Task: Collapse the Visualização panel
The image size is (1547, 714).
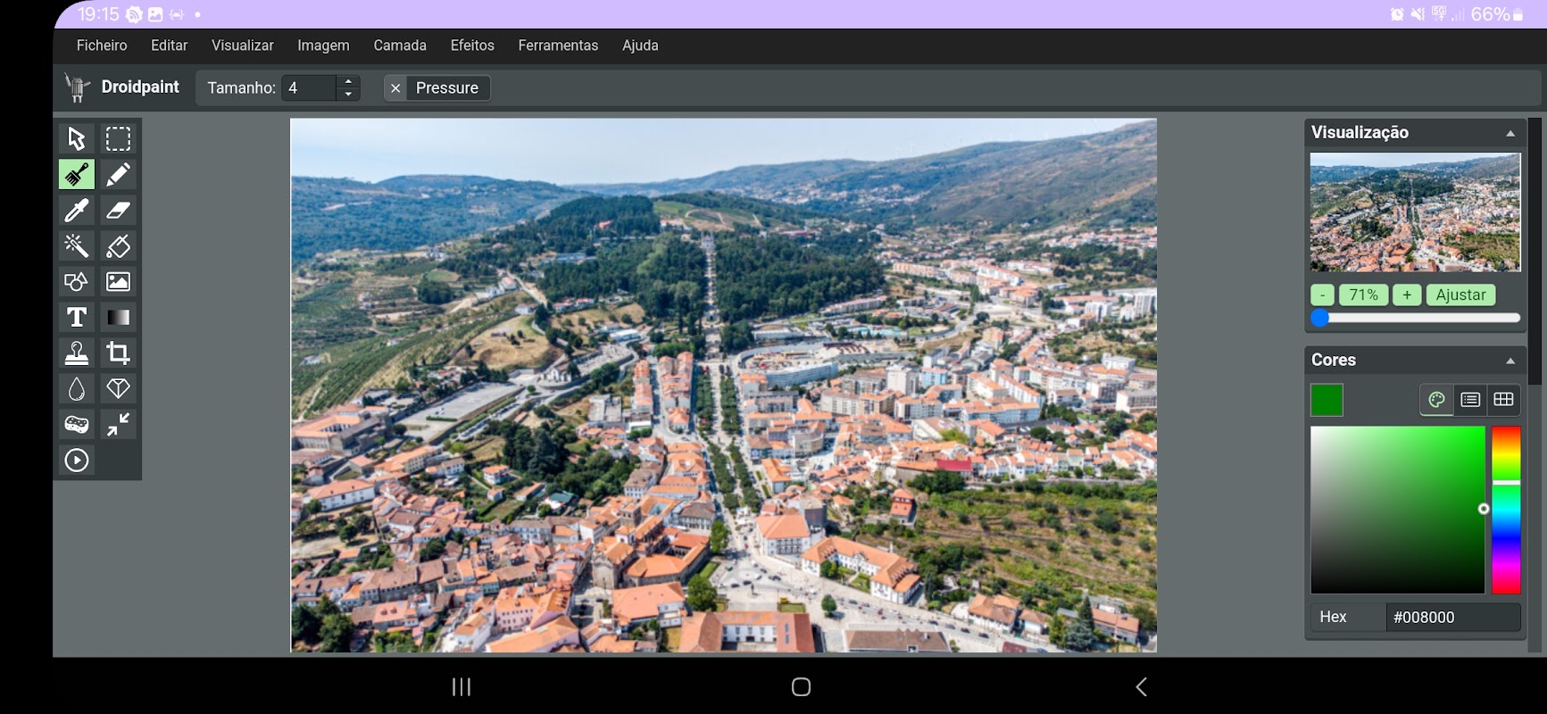Action: (x=1510, y=133)
